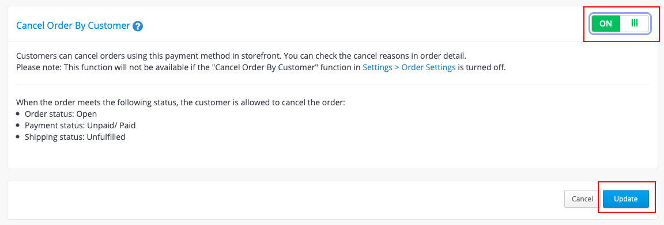Click the 'Please note' warning sentence

261,67
